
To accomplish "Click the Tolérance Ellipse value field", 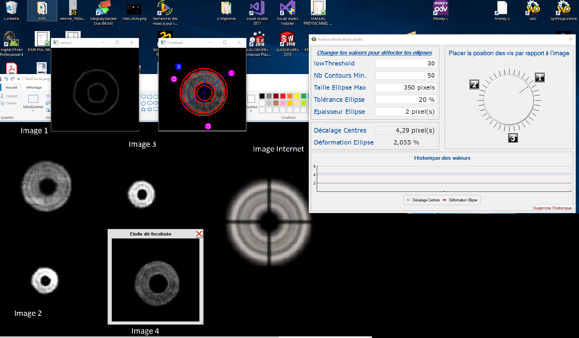I will pos(406,100).
